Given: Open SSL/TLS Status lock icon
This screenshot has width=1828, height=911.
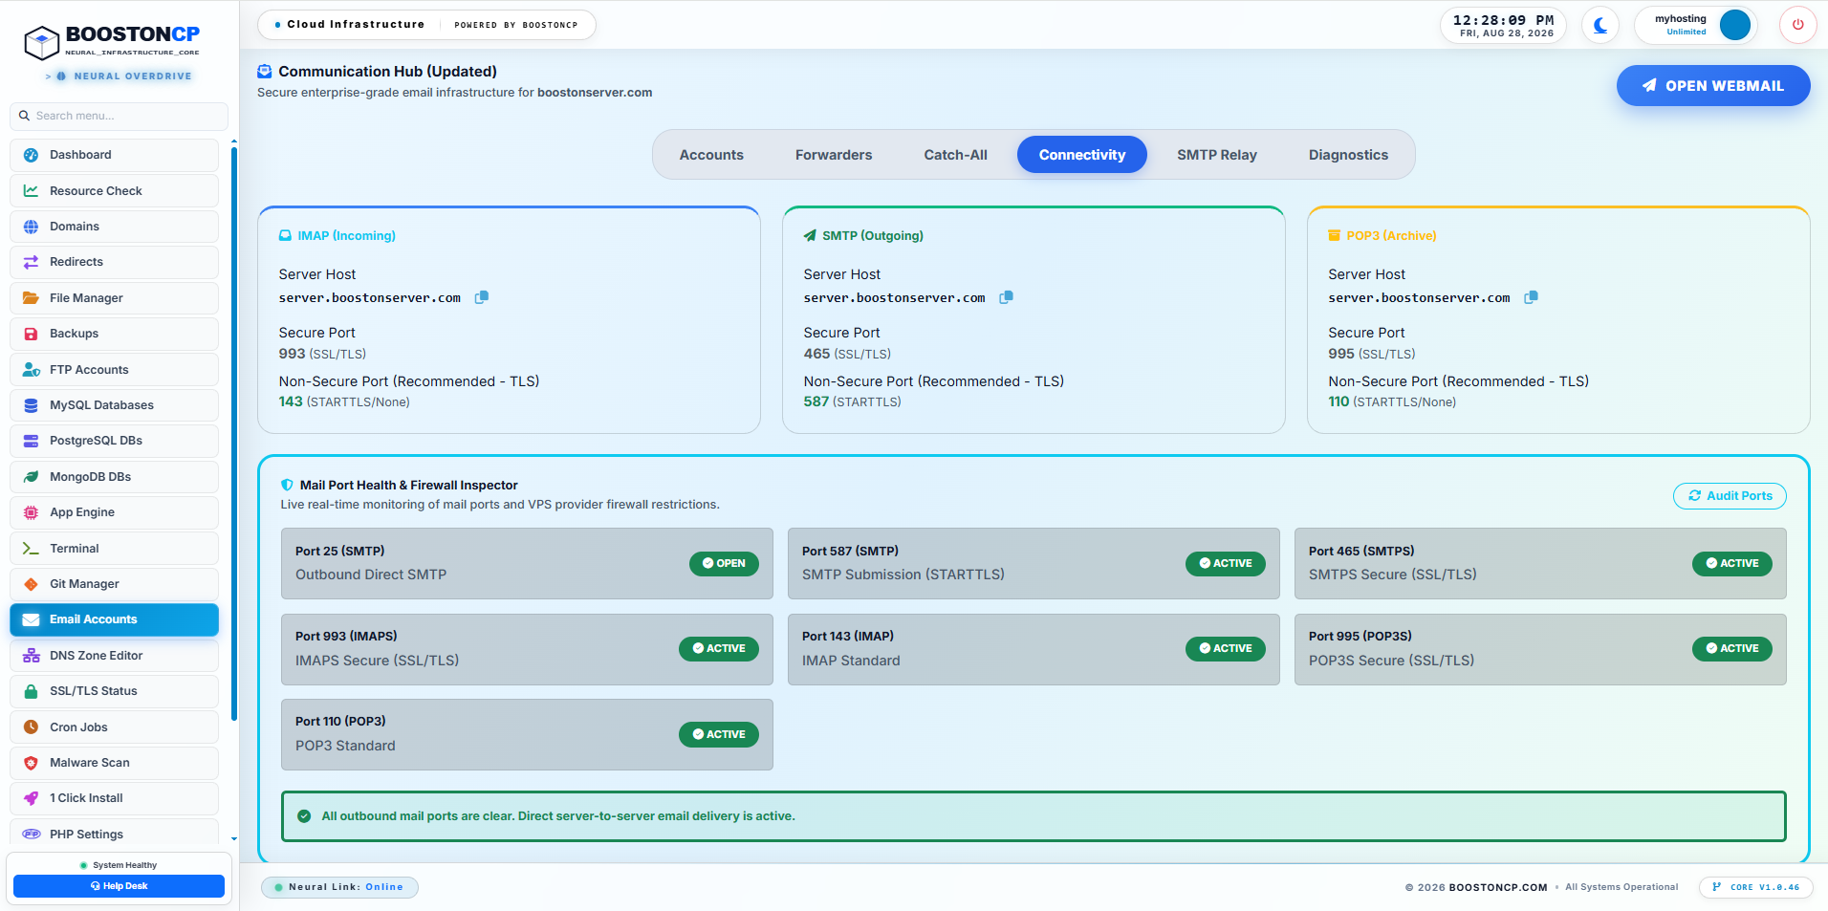Looking at the screenshot, I should (x=31, y=691).
